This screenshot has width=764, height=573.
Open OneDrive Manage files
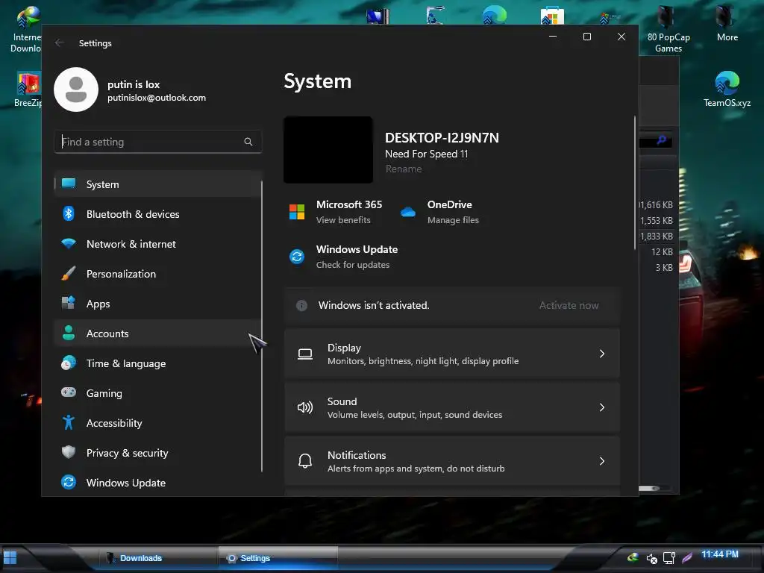(453, 220)
